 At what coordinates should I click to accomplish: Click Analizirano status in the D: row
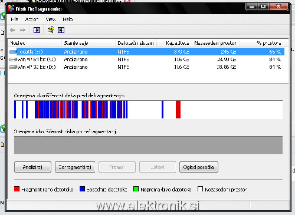point(76,67)
